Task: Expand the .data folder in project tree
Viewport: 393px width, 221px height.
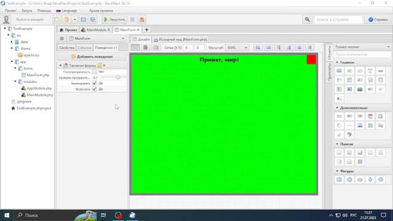Action: (x=12, y=42)
